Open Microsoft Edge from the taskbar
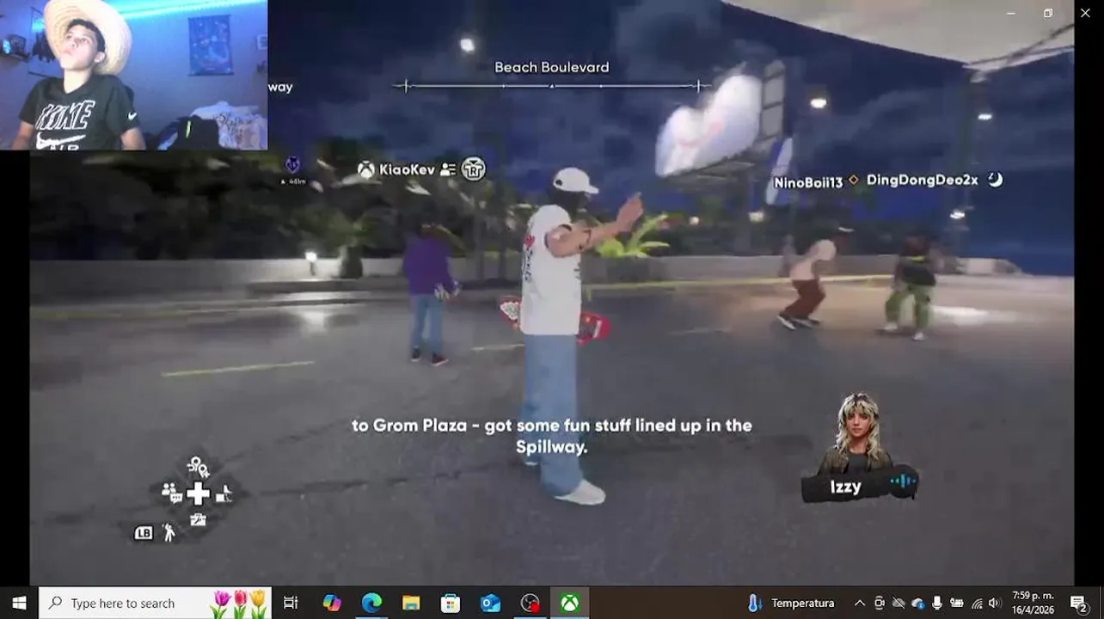 (x=371, y=603)
